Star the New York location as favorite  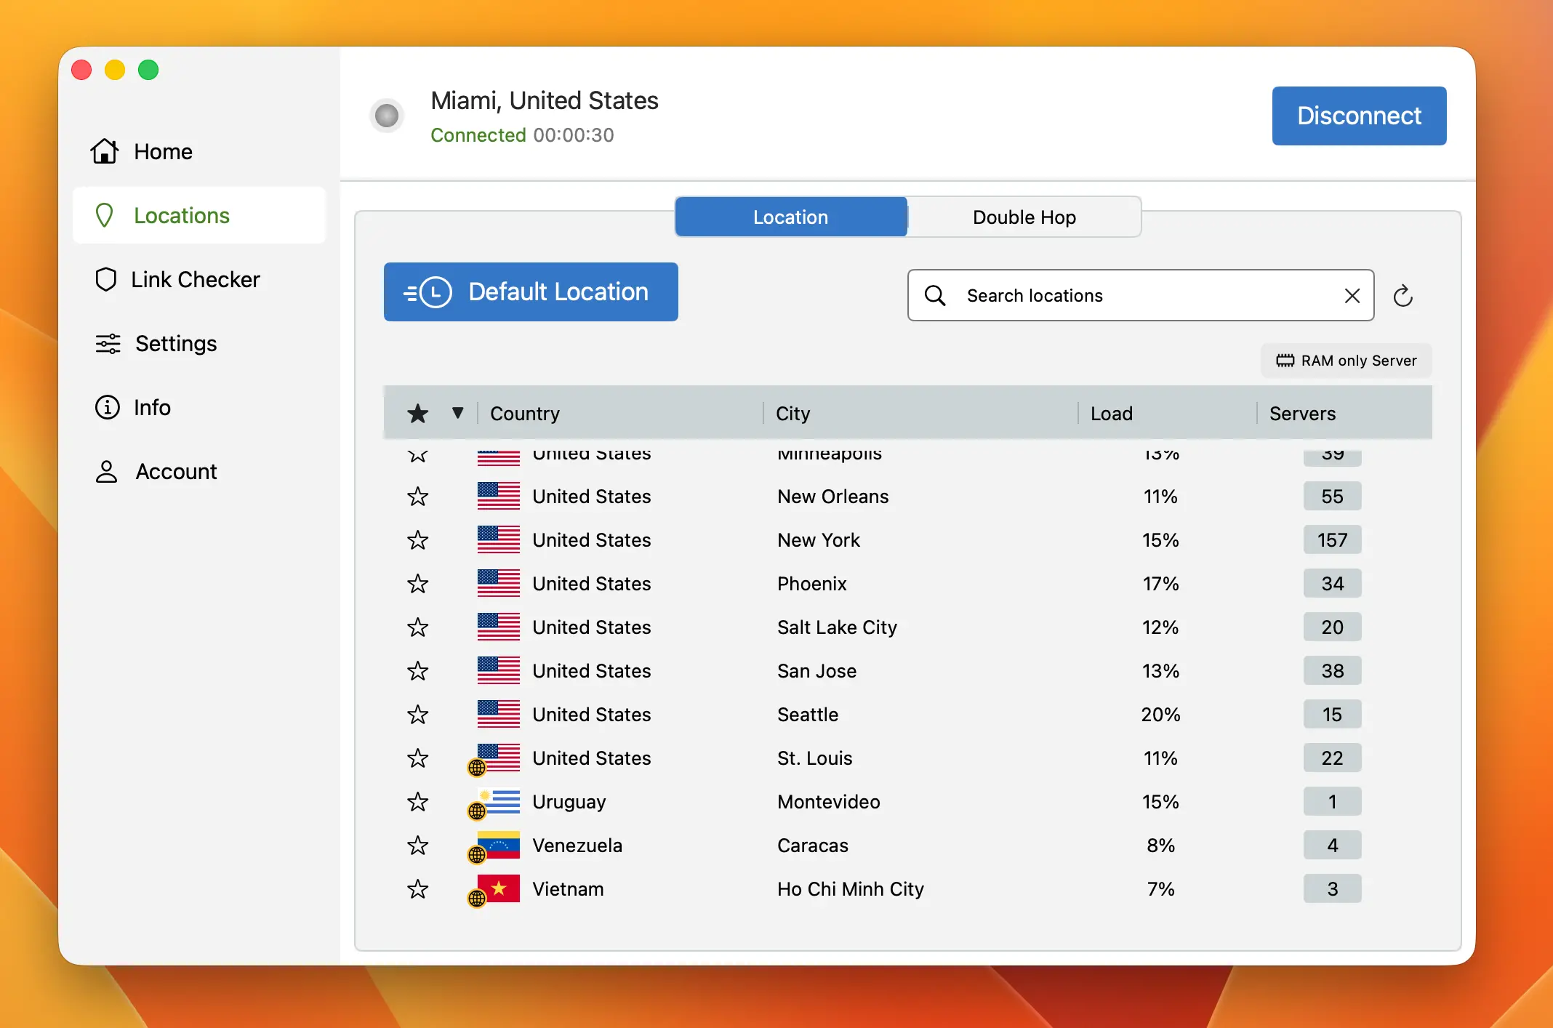(417, 540)
